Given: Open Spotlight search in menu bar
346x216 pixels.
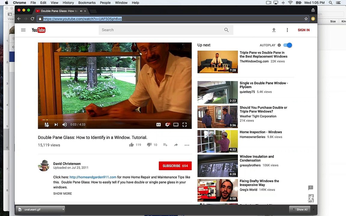Looking at the screenshot, I should click(x=331, y=3).
